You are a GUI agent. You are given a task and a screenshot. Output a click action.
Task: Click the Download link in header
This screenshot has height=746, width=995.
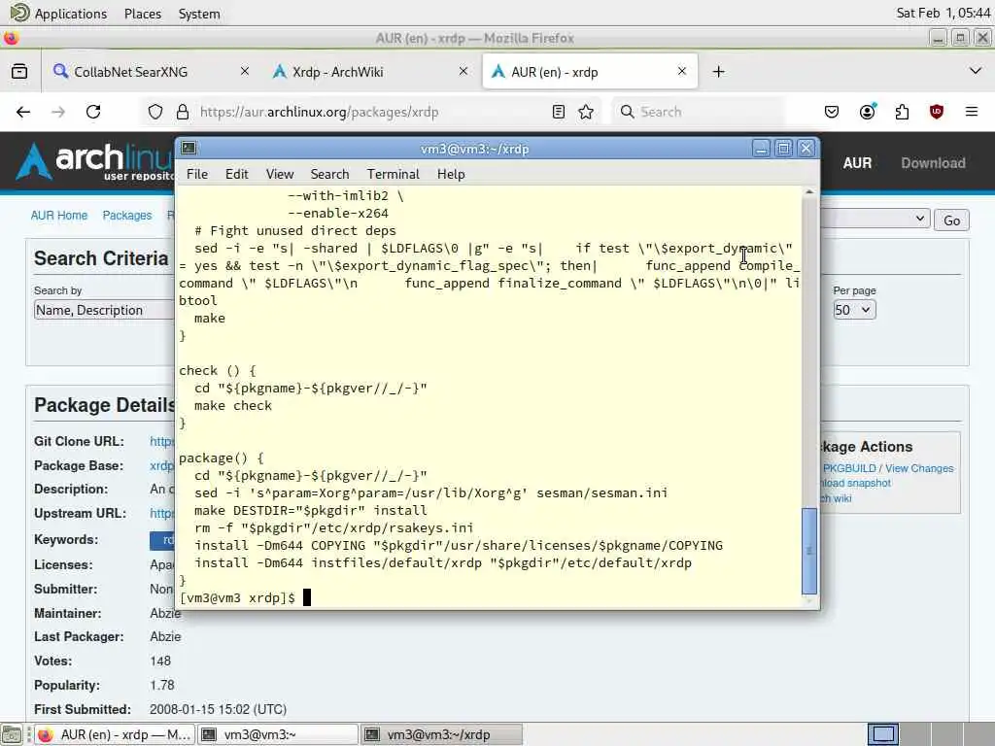[x=933, y=163]
